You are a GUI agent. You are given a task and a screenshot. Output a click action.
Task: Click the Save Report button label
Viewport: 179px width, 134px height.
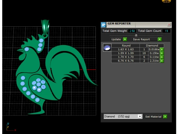coord(141,39)
